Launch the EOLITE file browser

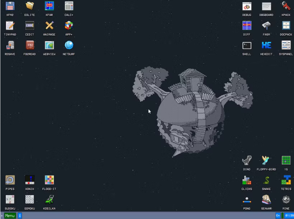point(29,7)
